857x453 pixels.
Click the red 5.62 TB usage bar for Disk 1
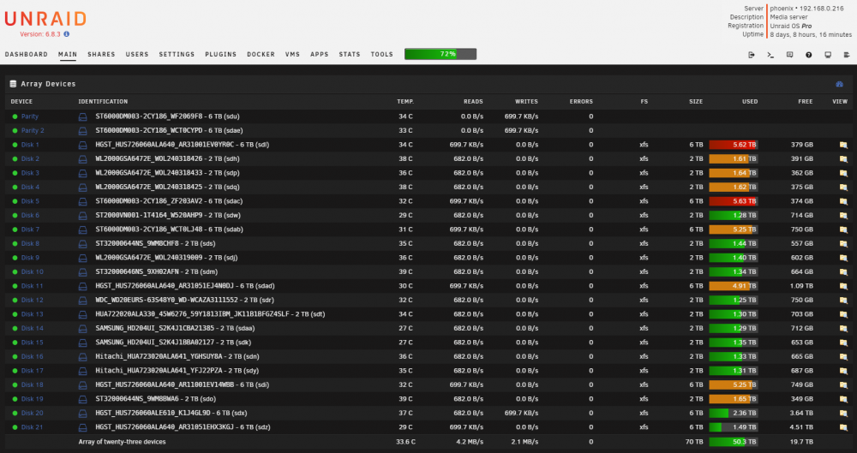(733, 145)
